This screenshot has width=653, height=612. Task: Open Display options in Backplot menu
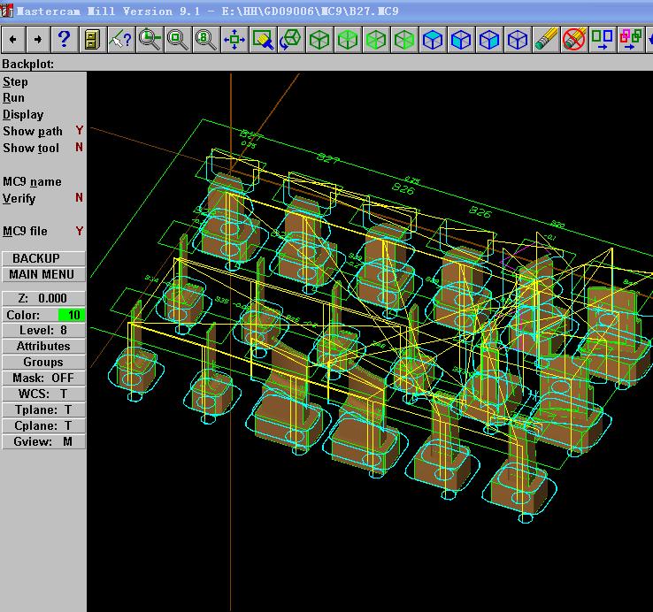[x=23, y=114]
